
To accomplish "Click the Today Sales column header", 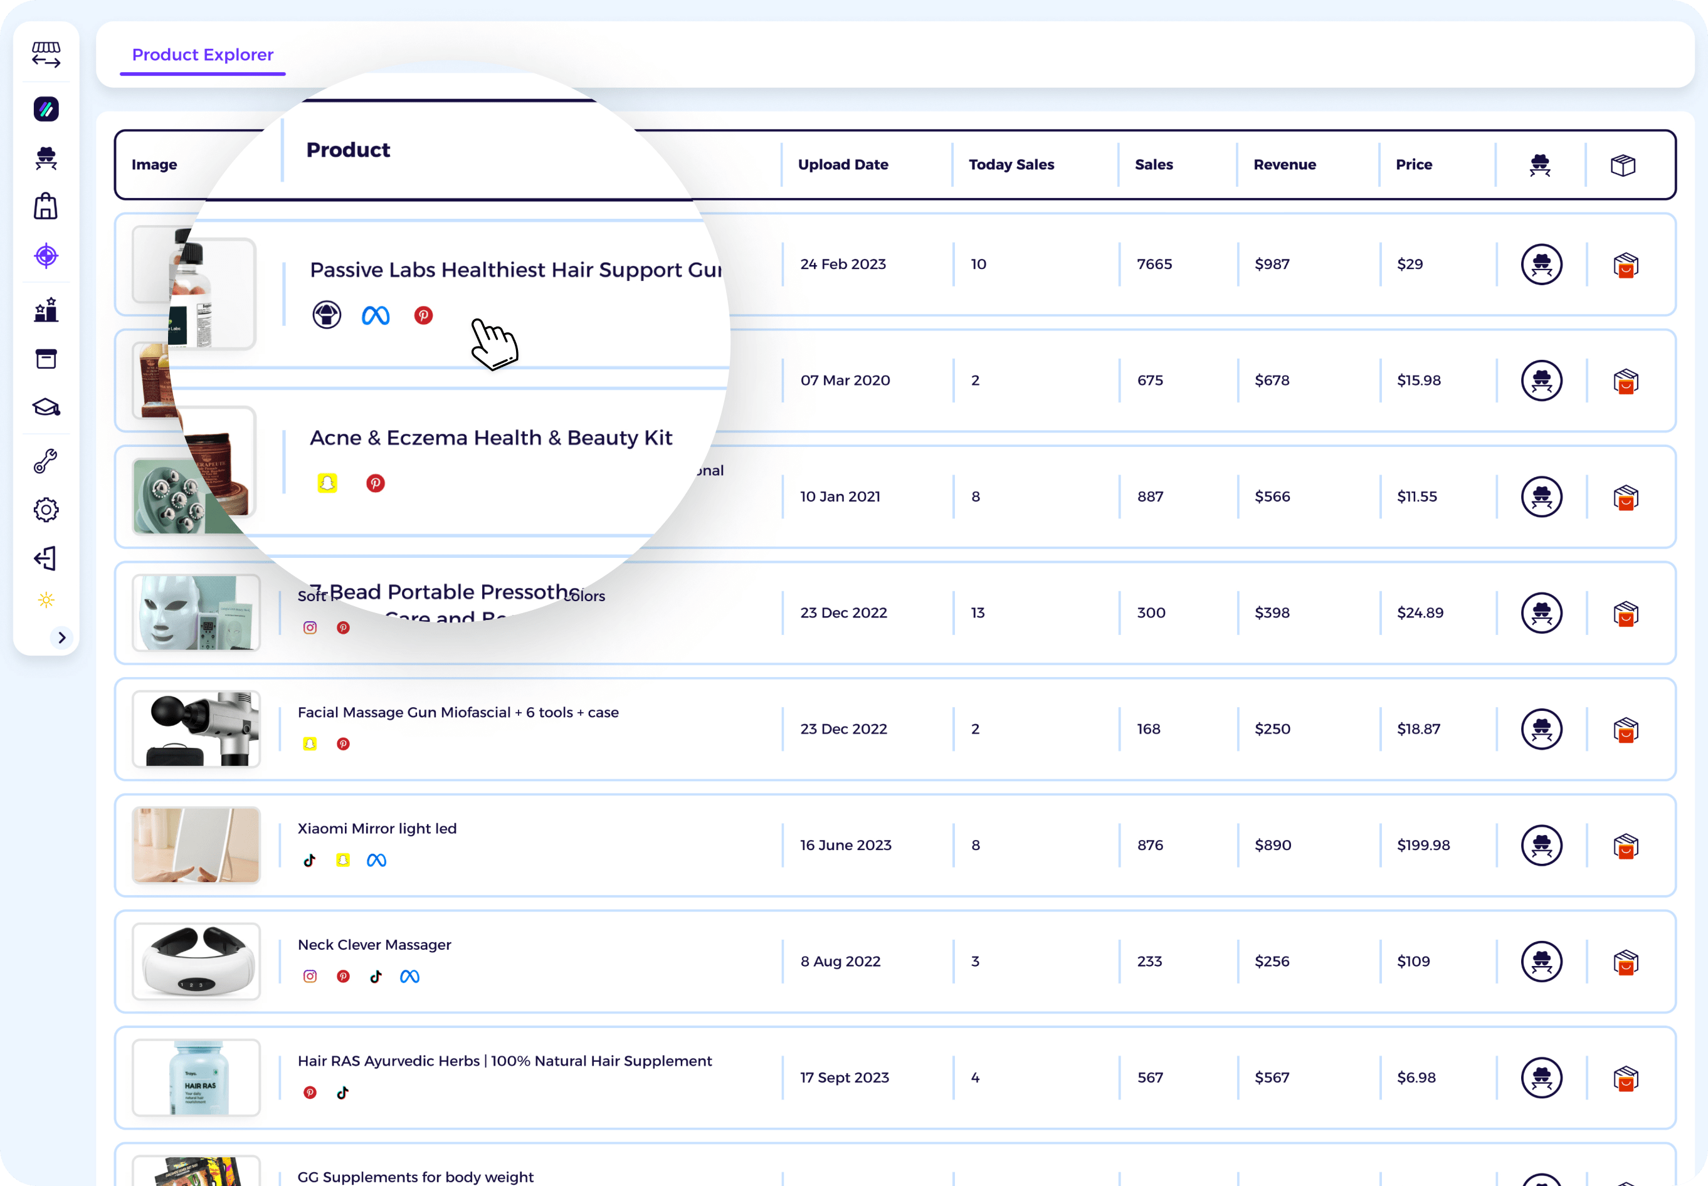I will coord(1011,164).
